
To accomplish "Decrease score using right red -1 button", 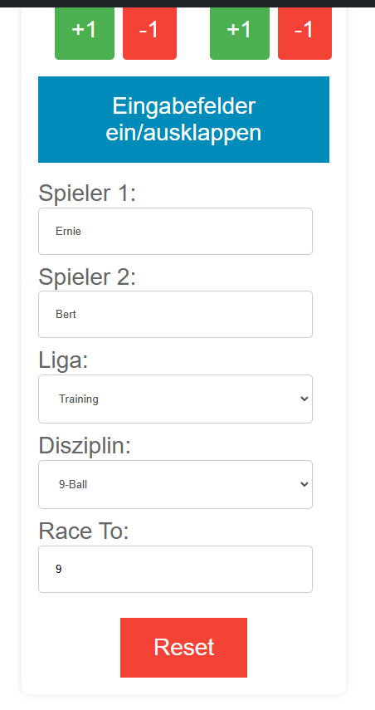I will coord(304,33).
